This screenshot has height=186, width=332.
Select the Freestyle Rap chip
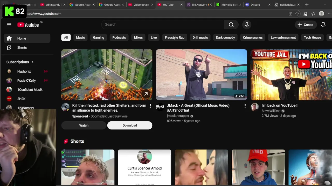(x=175, y=37)
